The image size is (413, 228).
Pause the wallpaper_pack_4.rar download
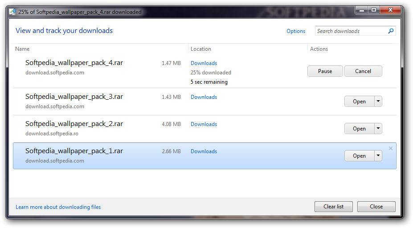pyautogui.click(x=325, y=71)
